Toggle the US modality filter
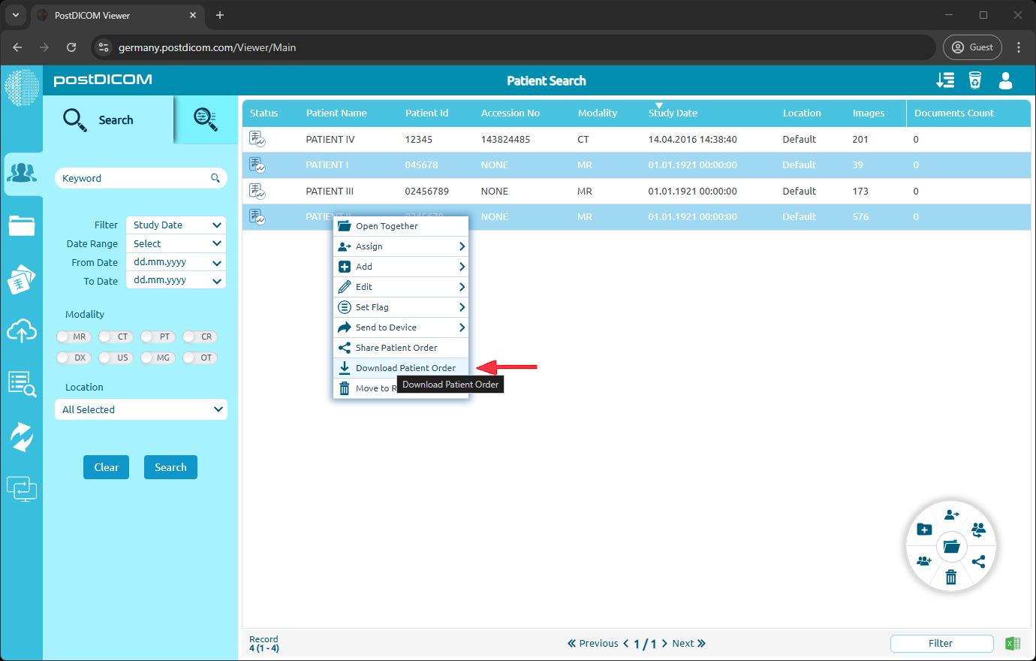The height and width of the screenshot is (661, 1036). [116, 358]
